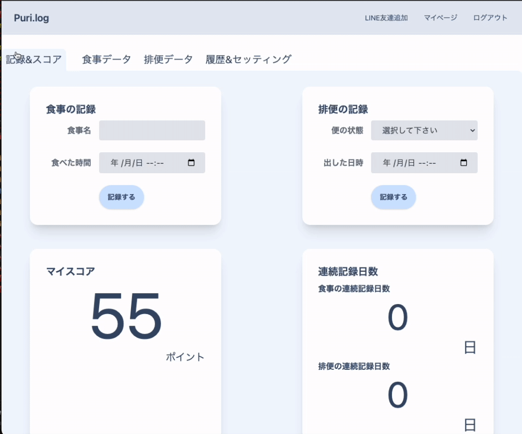Click the 食事の連続記録日数 label
This screenshot has width=522, height=434.
click(x=354, y=288)
